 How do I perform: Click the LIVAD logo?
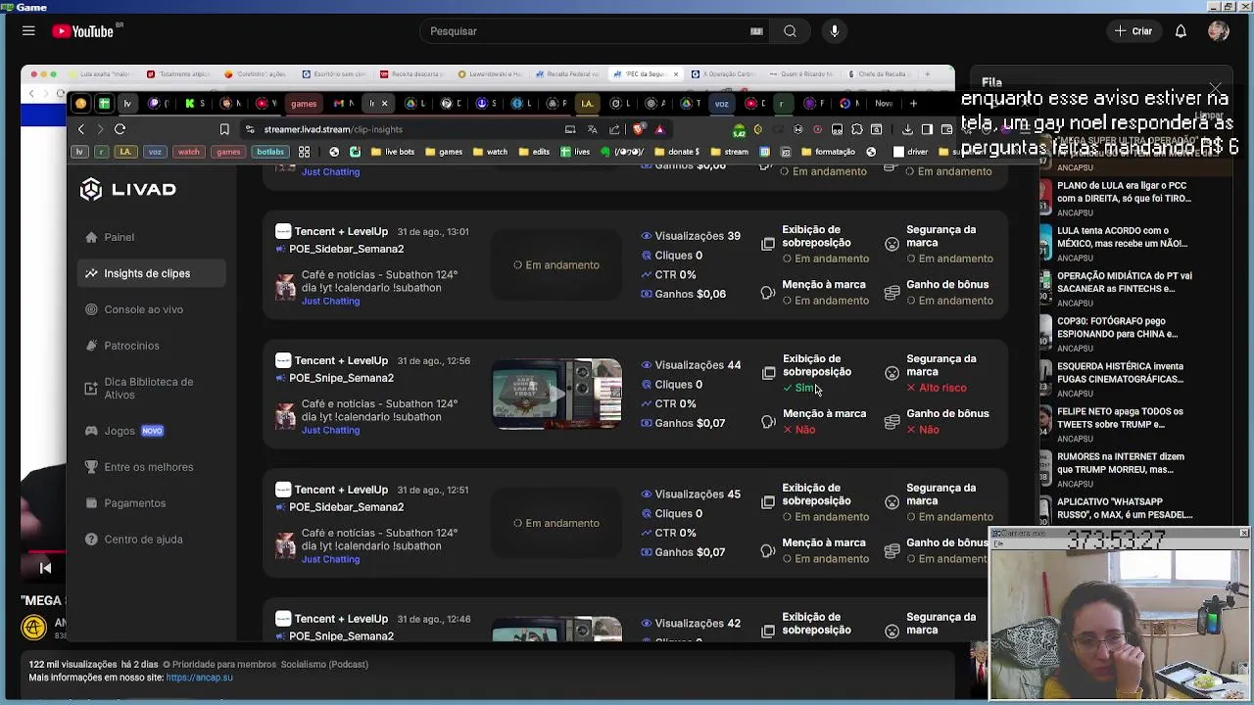click(x=128, y=190)
